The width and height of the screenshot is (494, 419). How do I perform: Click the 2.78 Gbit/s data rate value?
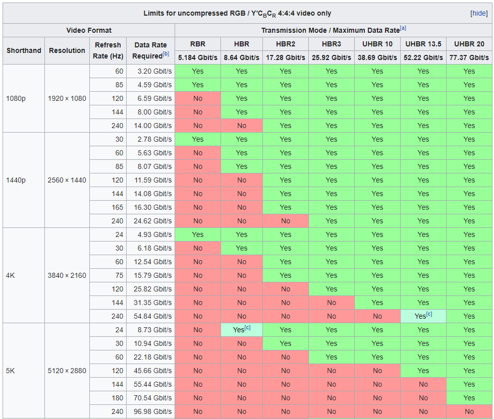coord(154,139)
